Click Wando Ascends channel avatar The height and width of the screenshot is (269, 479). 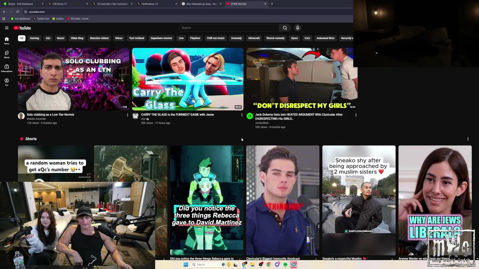click(21, 116)
